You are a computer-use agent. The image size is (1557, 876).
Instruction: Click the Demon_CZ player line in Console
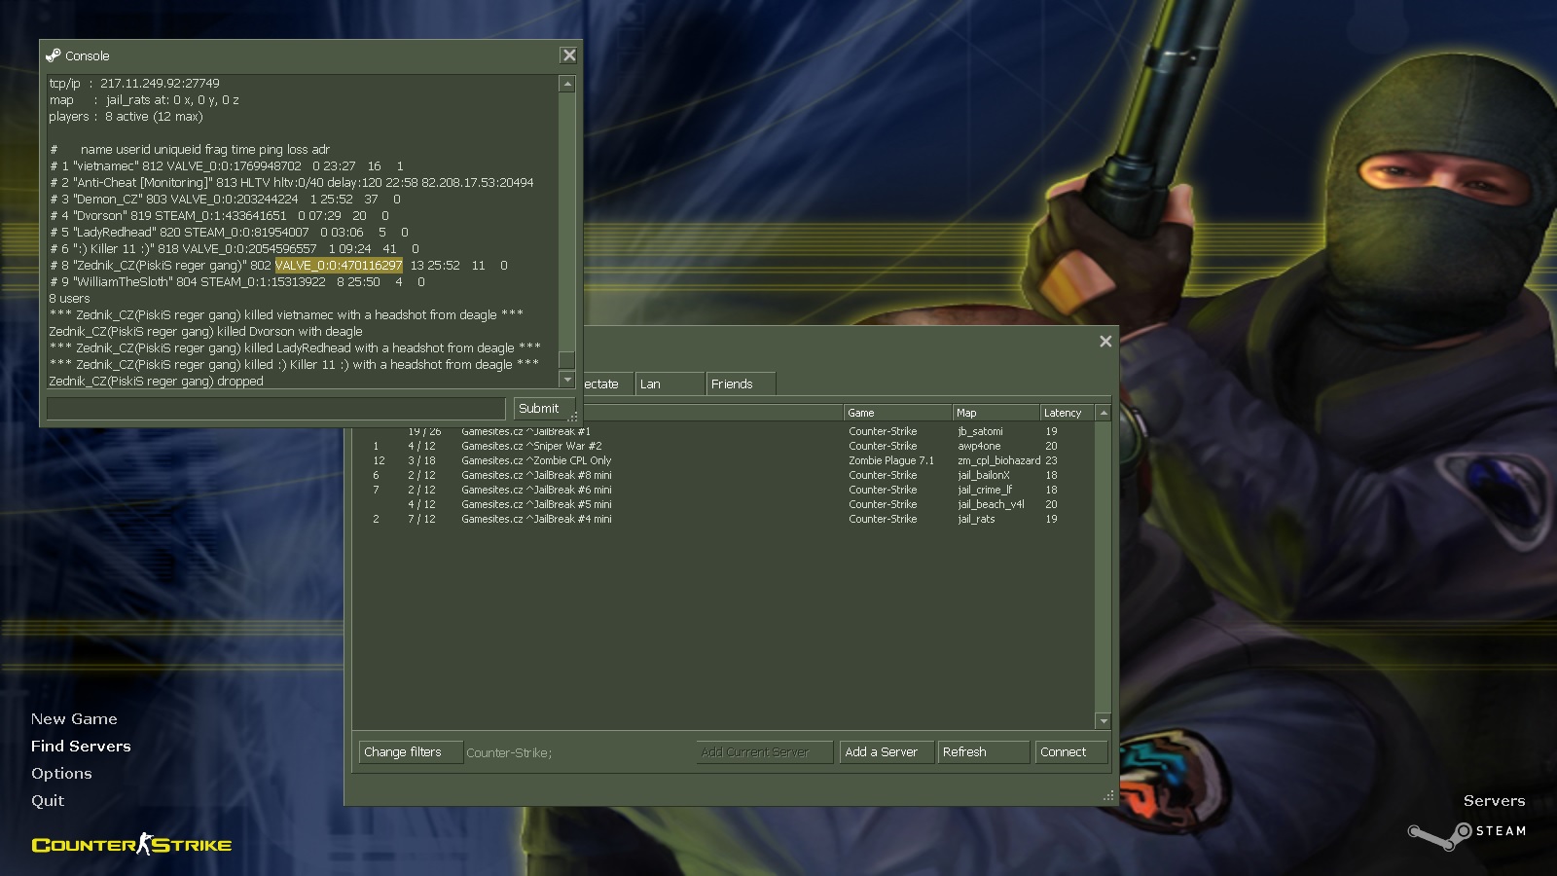point(226,199)
